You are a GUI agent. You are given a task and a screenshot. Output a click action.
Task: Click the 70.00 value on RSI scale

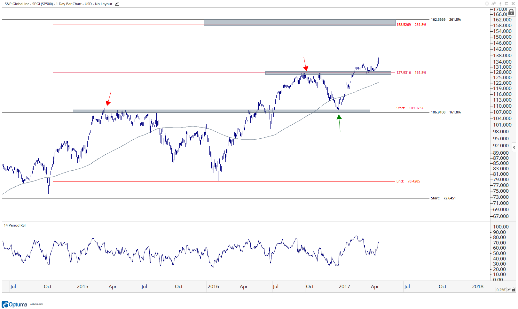(499, 243)
